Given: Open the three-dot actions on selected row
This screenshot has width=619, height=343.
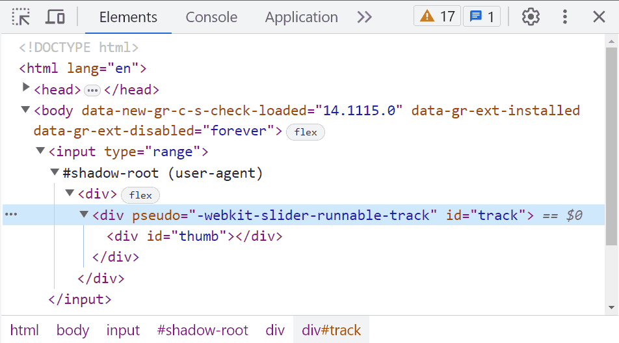Looking at the screenshot, I should click(11, 214).
